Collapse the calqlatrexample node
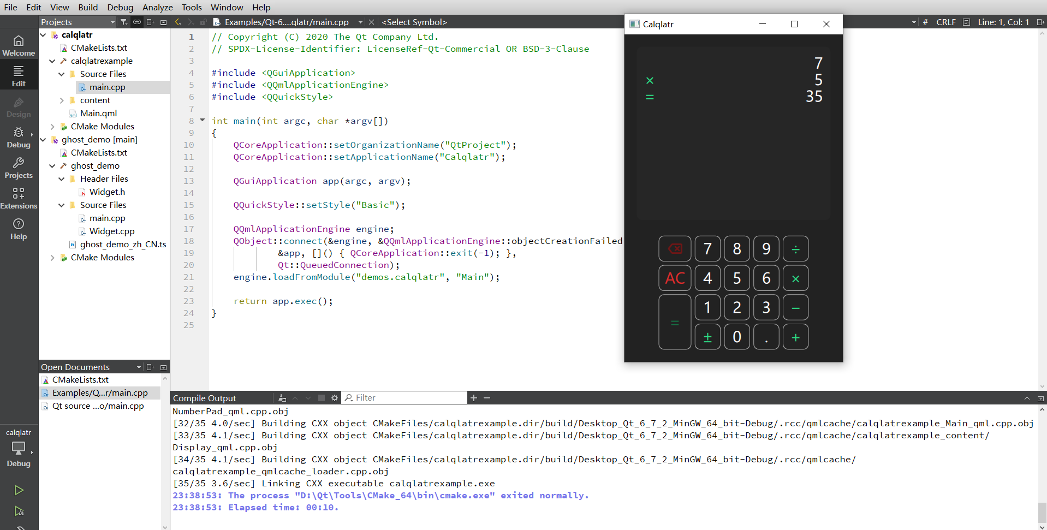Viewport: 1047px width, 530px height. (x=52, y=61)
